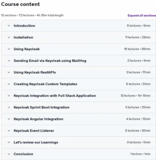
Task: Click chevron beside Conclusion section
Action: point(9,154)
